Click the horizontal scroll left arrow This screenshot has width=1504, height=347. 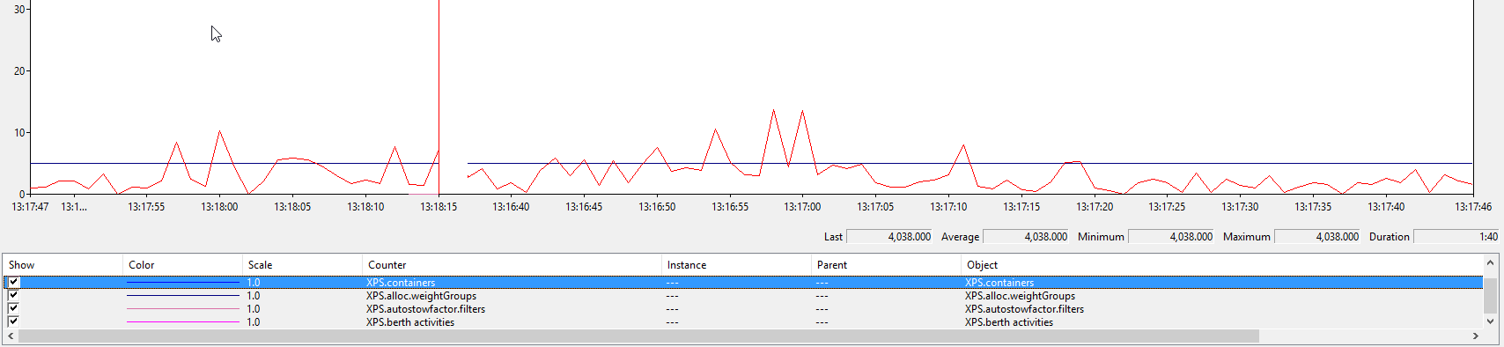pos(11,336)
